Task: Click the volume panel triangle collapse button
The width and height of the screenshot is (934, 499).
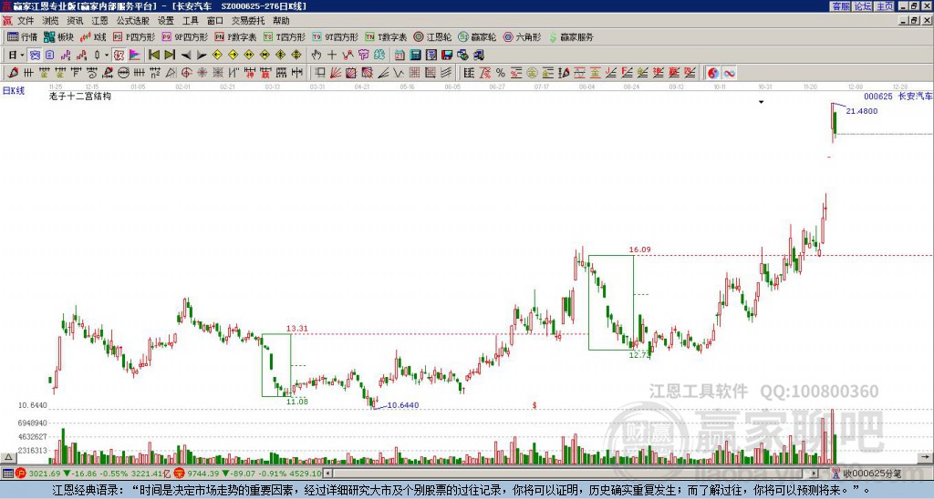Action: point(7,457)
